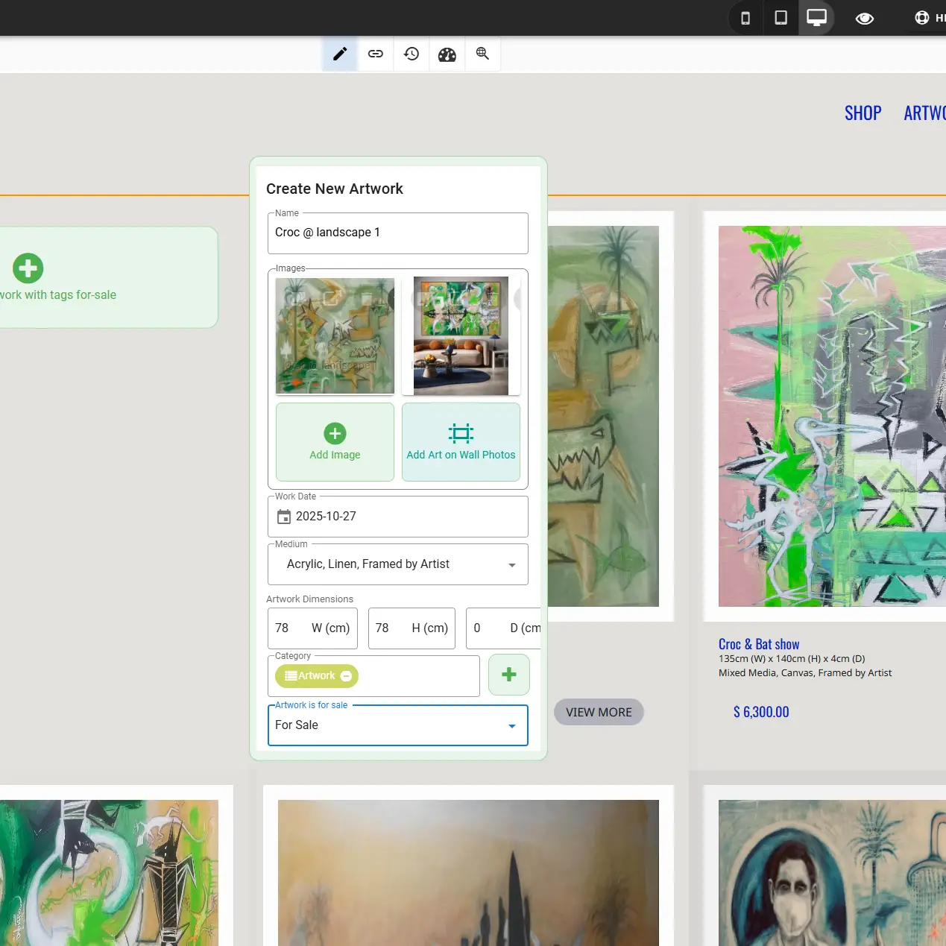Click the Artwork category chip
Viewport: 946px width, 946px height.
click(317, 676)
